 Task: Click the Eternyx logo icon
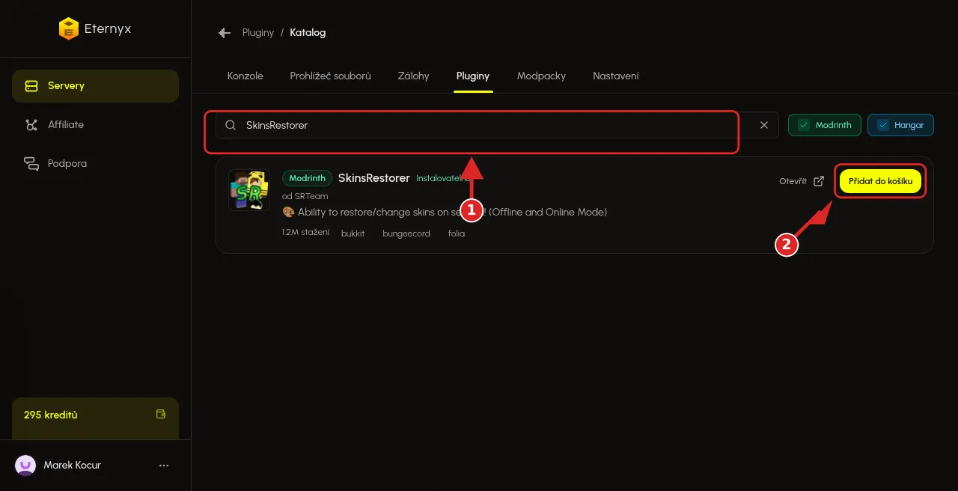[x=69, y=28]
